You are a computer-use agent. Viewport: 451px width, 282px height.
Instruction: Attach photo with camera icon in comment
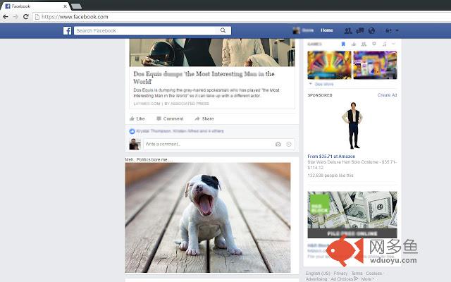278,144
